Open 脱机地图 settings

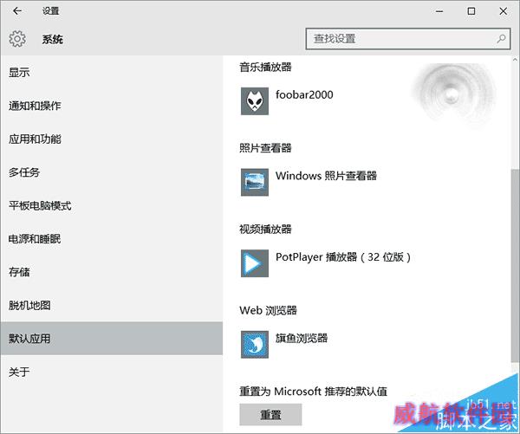pos(112,305)
